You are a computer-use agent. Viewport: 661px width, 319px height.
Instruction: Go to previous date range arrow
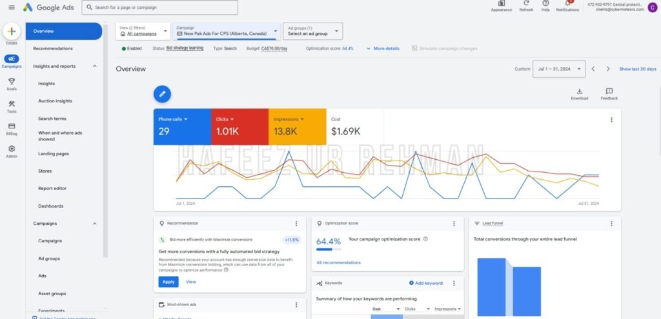pos(593,69)
